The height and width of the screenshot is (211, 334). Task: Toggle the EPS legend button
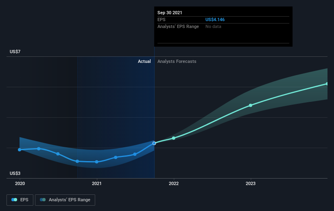point(20,200)
